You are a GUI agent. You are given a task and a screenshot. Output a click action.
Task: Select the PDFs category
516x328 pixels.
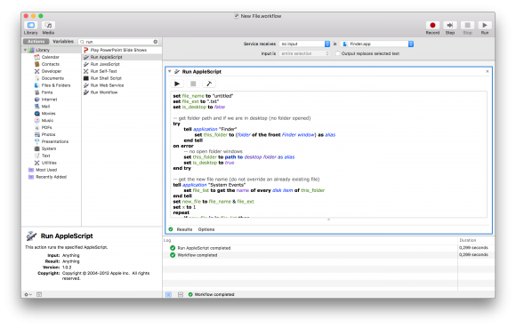pyautogui.click(x=46, y=127)
